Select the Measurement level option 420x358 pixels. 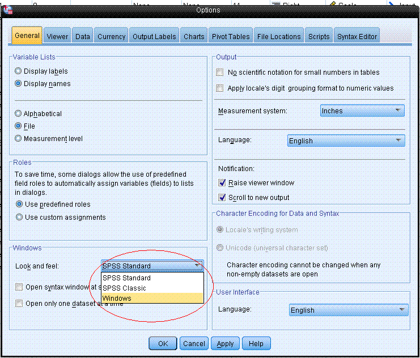[x=19, y=139]
